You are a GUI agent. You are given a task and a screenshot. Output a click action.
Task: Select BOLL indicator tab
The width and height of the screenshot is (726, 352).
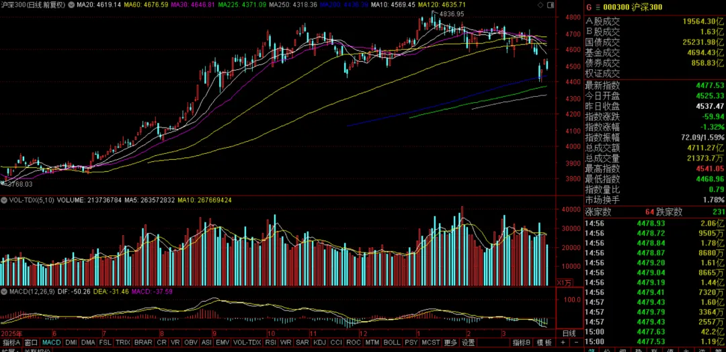coord(392,343)
